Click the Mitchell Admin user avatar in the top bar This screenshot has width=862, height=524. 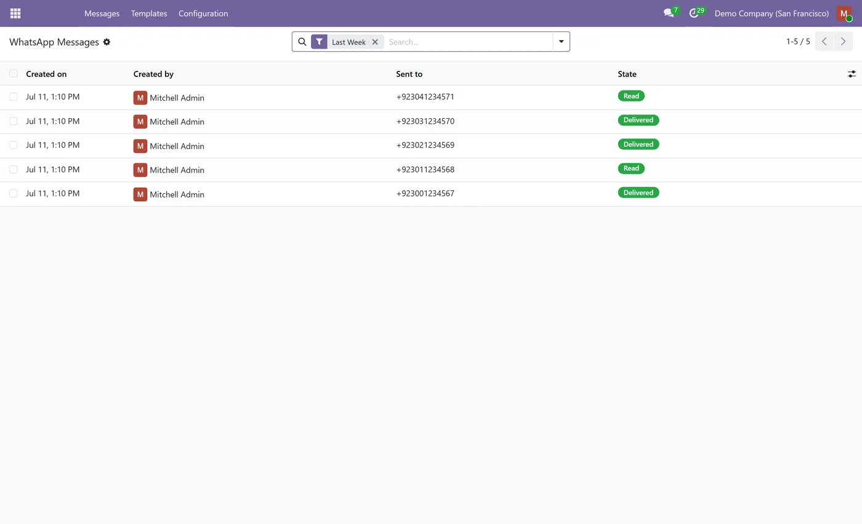point(844,14)
